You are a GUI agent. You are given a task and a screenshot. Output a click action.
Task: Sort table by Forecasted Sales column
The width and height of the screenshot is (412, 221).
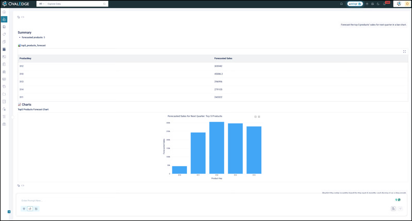click(223, 59)
